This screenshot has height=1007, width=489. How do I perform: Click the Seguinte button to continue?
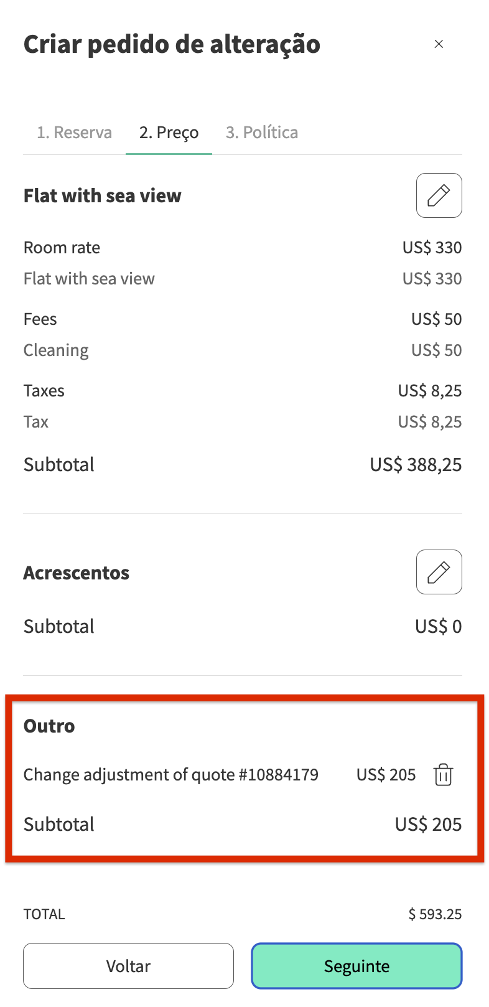click(356, 966)
